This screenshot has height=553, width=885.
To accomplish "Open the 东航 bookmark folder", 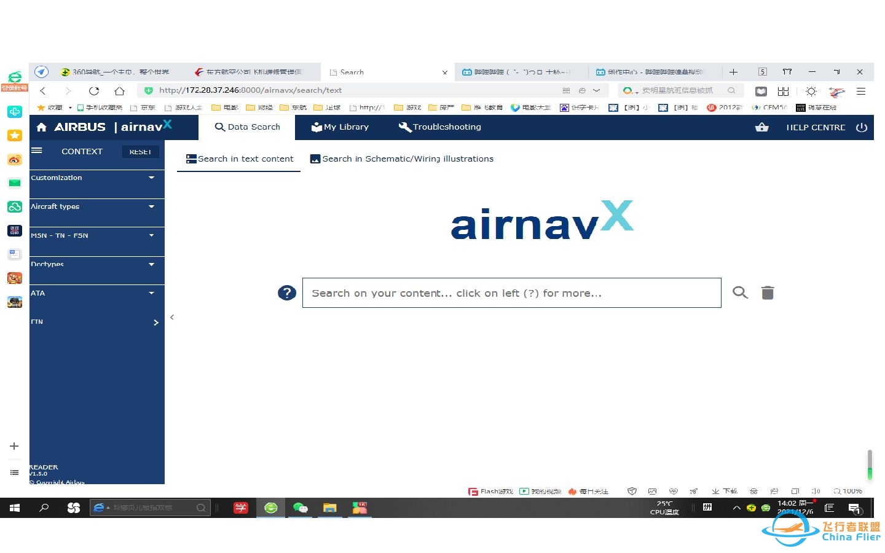I will click(293, 108).
